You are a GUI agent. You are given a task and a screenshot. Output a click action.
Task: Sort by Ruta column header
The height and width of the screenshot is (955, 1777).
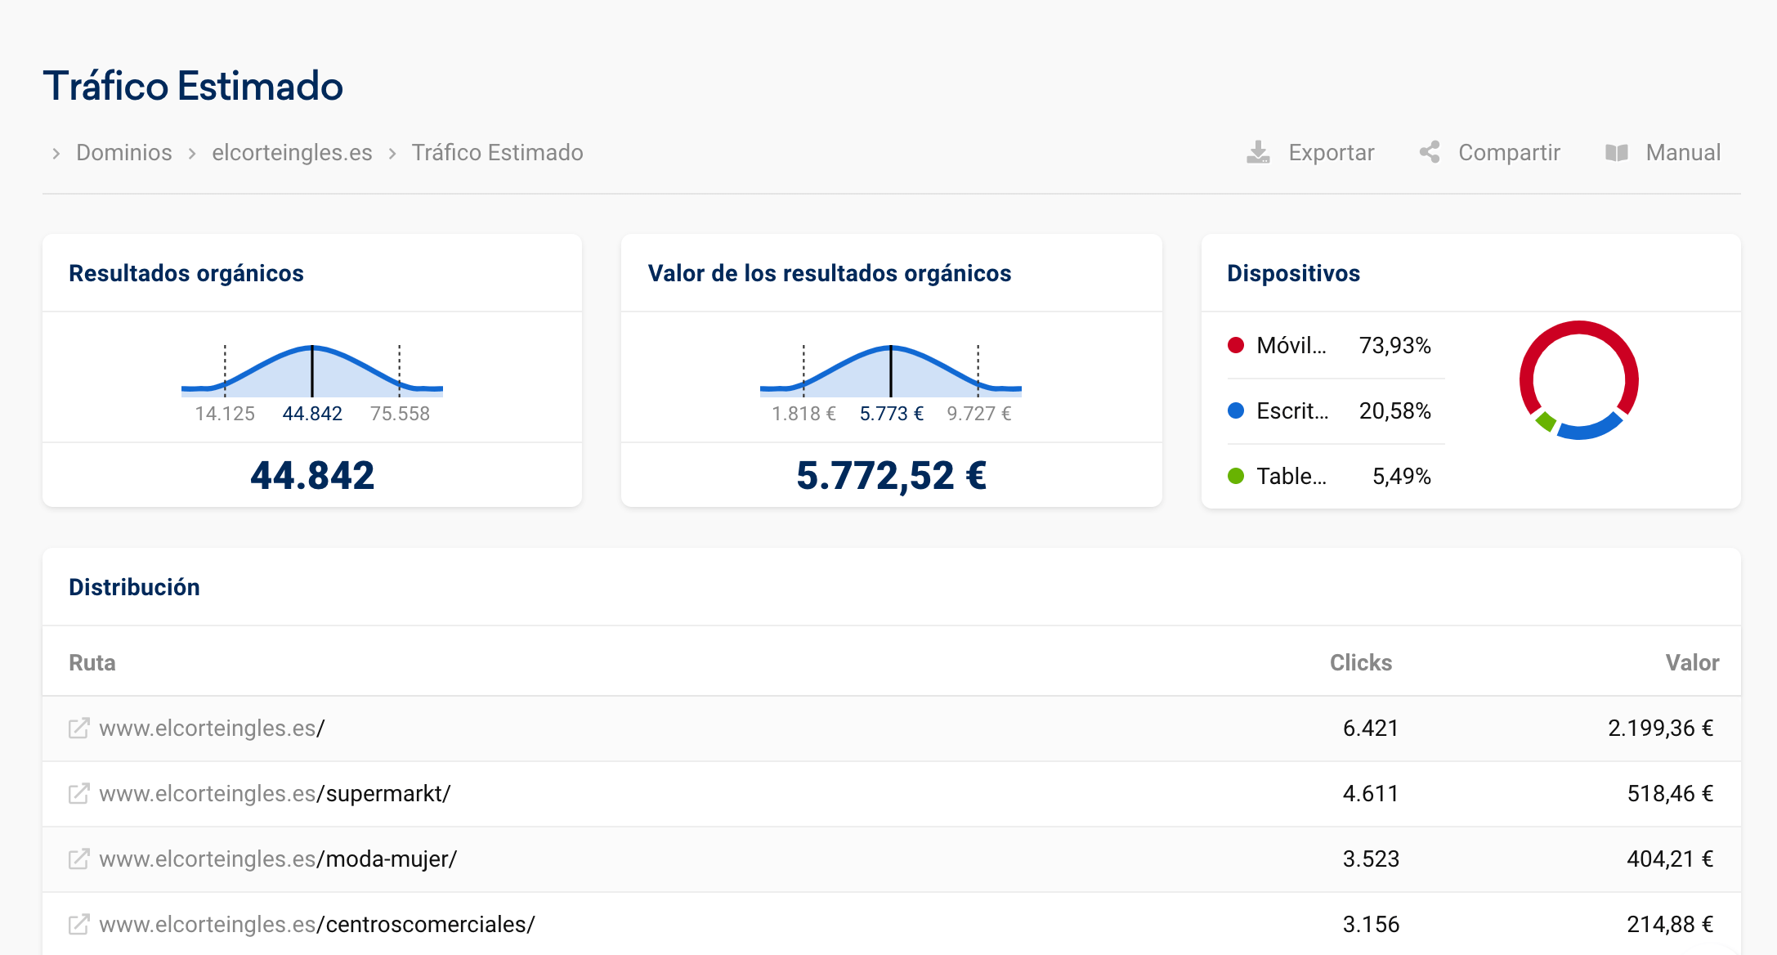pyautogui.click(x=92, y=662)
